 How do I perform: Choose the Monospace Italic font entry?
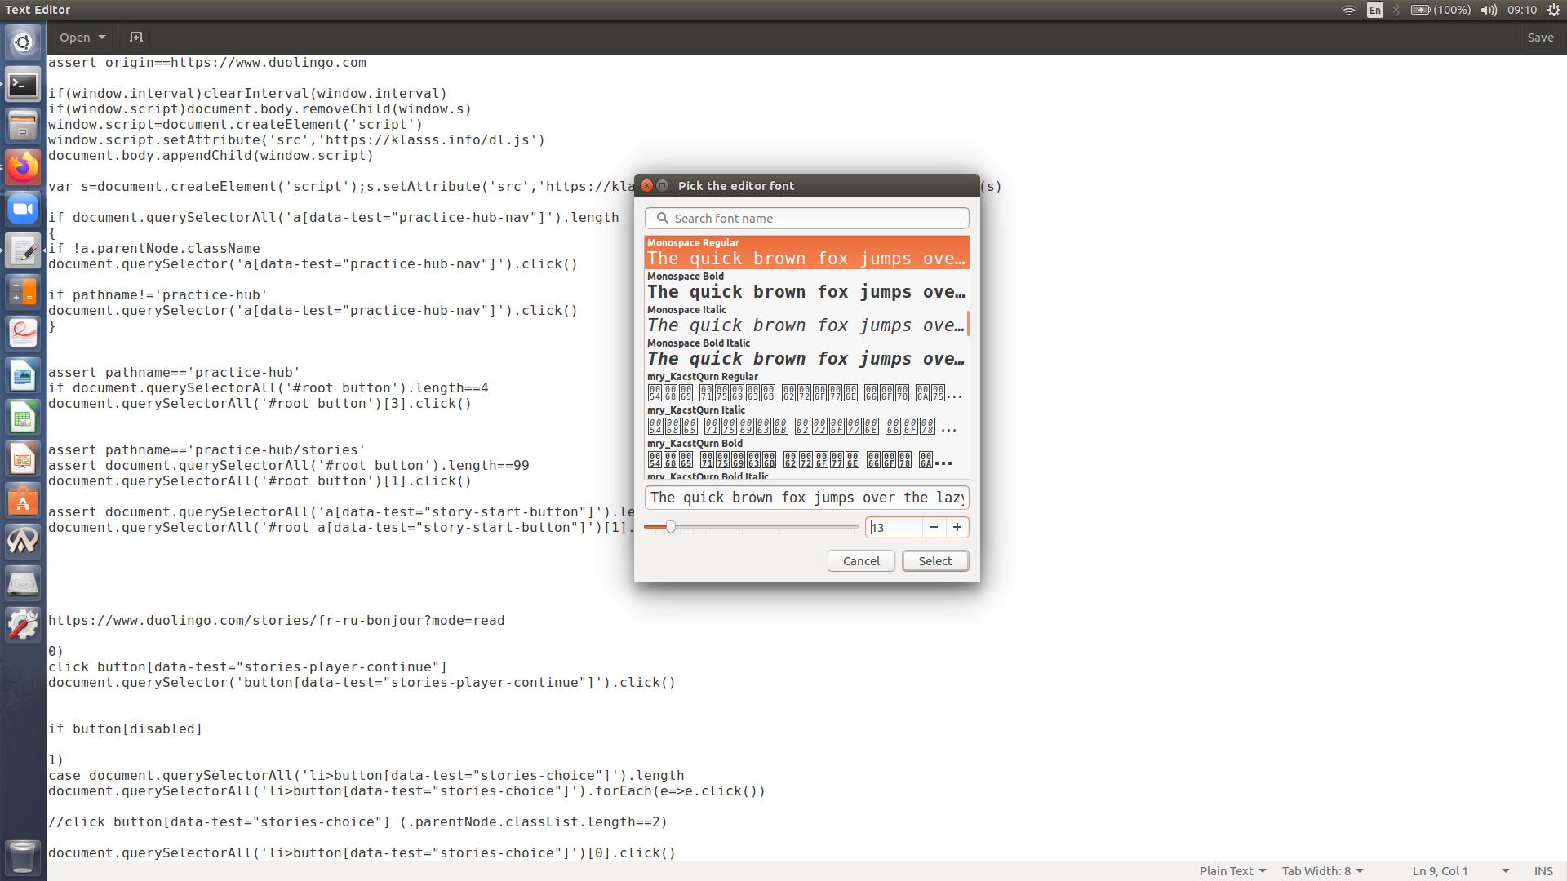pyautogui.click(x=806, y=320)
